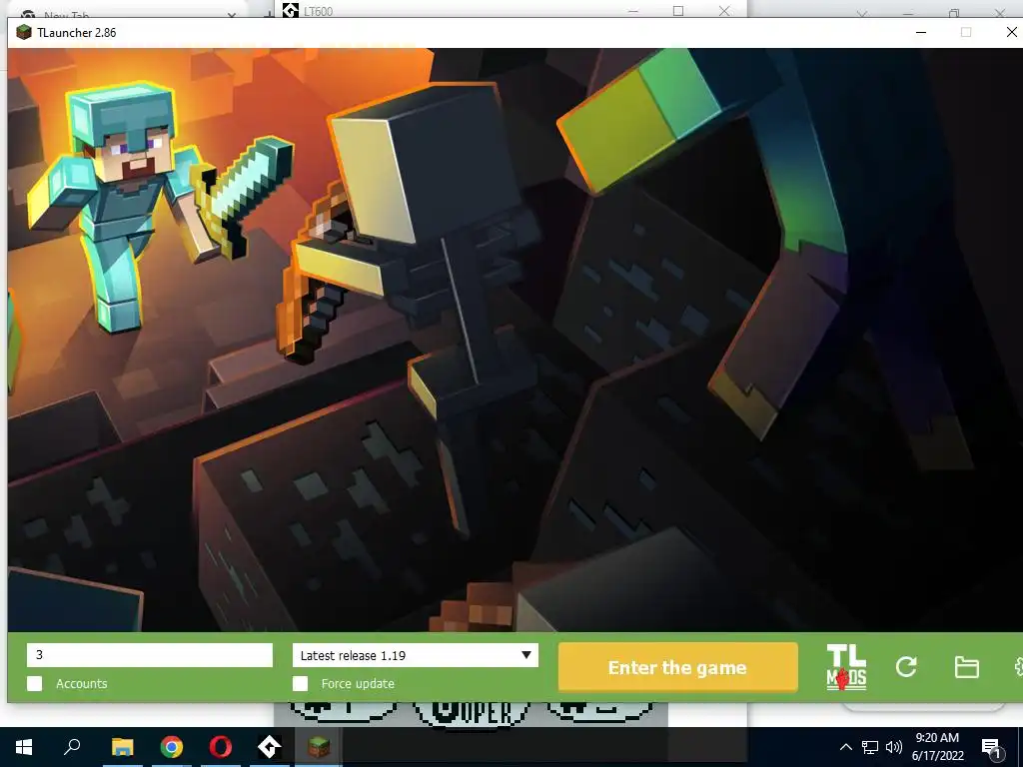Switch to GameMaker app in taskbar

[x=270, y=747]
